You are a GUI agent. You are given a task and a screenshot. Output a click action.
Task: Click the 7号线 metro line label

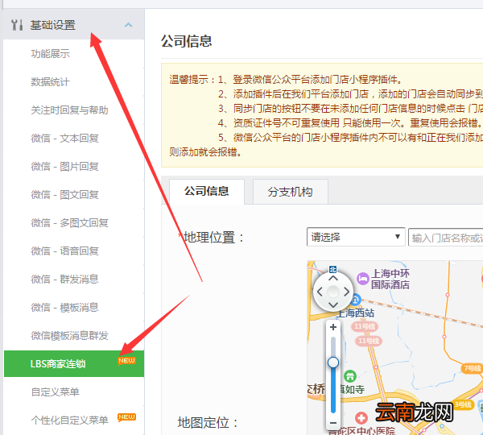(x=472, y=368)
